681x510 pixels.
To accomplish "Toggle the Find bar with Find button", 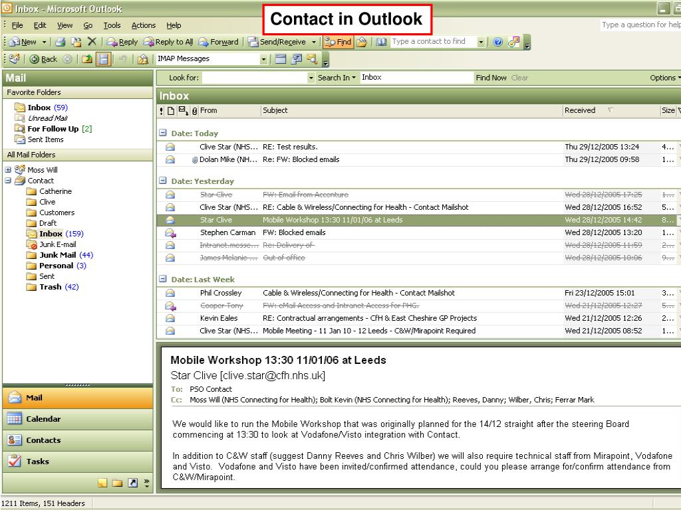I will coord(338,42).
